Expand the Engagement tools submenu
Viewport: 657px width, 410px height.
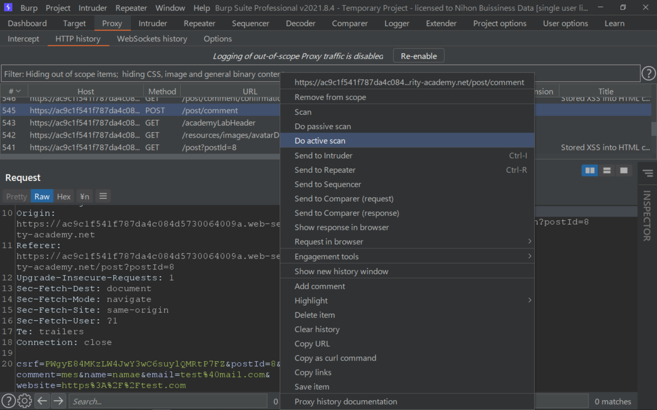(x=407, y=256)
